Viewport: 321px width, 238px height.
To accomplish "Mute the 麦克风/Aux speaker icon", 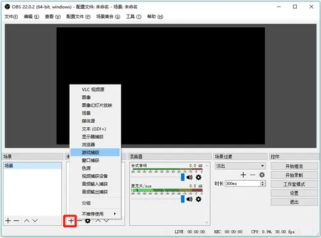I will tap(190, 199).
